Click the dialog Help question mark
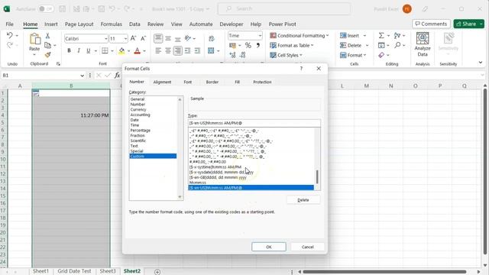The width and height of the screenshot is (489, 275). (x=301, y=68)
